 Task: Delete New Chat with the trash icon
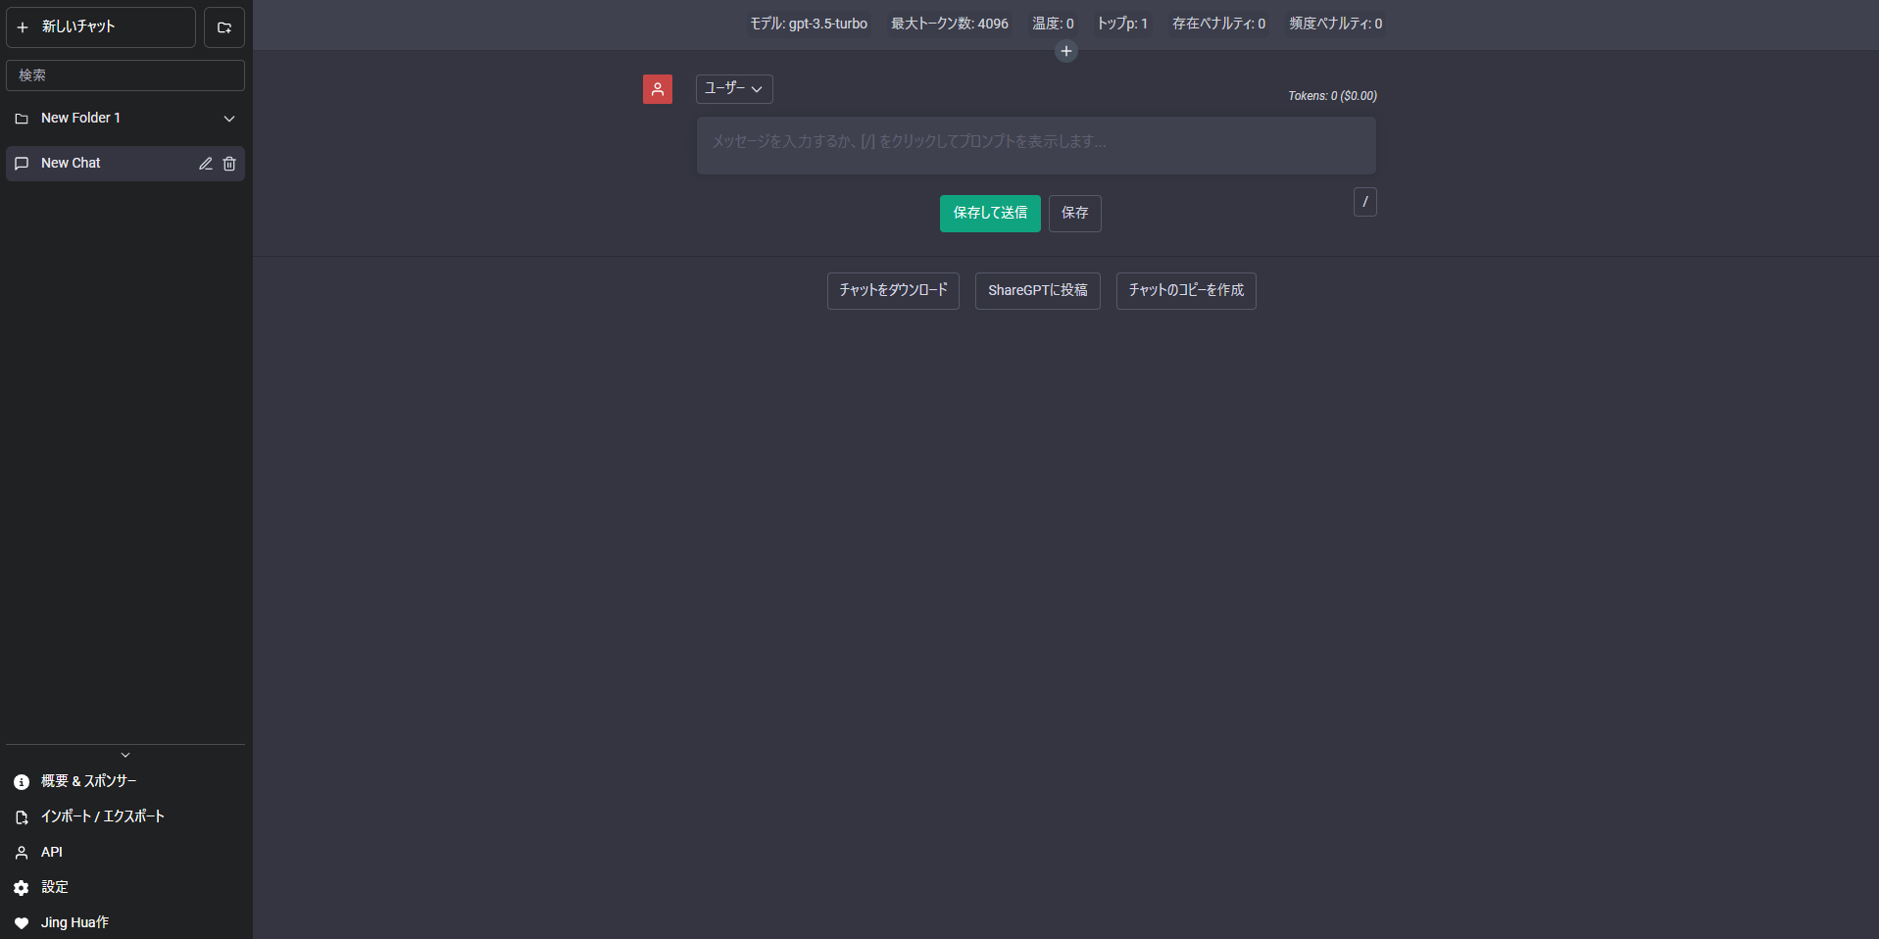click(x=229, y=164)
